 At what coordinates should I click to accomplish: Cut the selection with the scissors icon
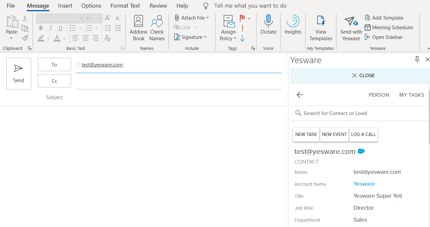click(x=25, y=19)
